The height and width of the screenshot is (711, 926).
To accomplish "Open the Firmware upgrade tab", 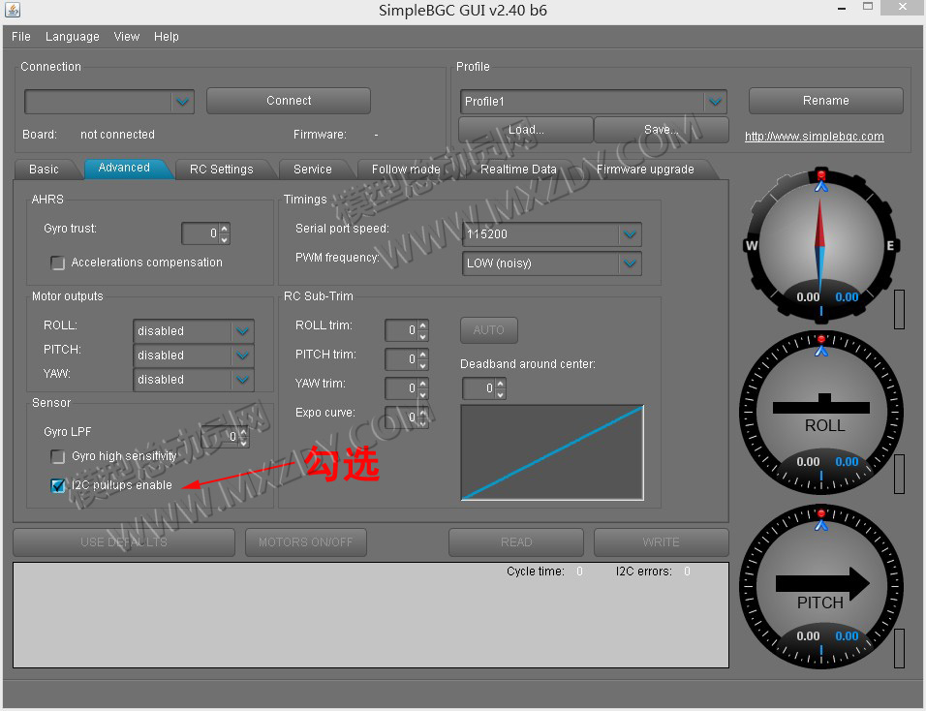I will [645, 170].
